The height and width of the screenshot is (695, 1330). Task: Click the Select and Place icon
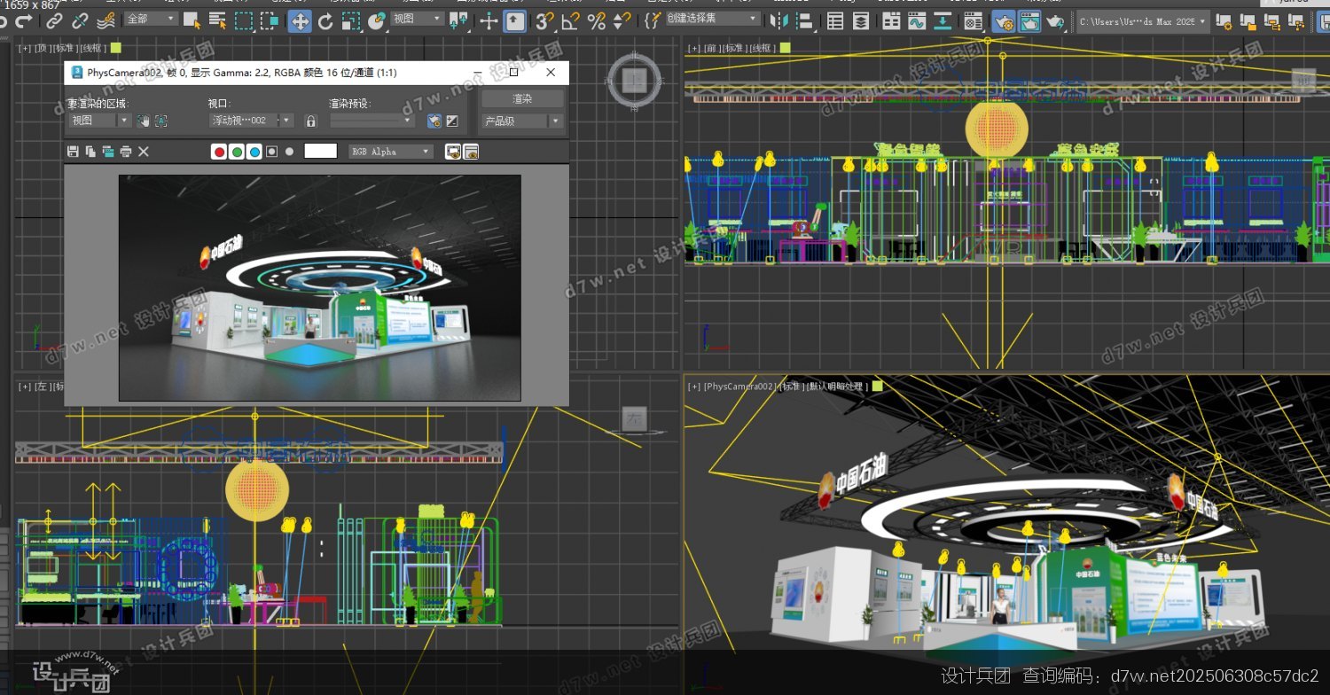point(377,21)
